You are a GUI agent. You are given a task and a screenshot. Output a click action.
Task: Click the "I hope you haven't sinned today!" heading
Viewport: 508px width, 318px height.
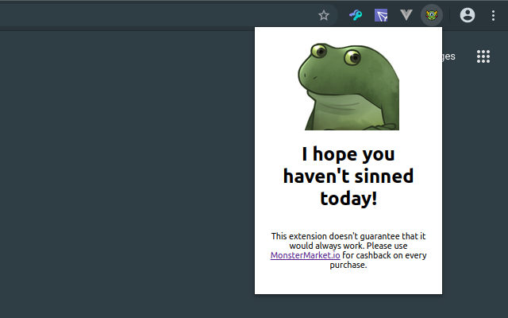(x=348, y=176)
